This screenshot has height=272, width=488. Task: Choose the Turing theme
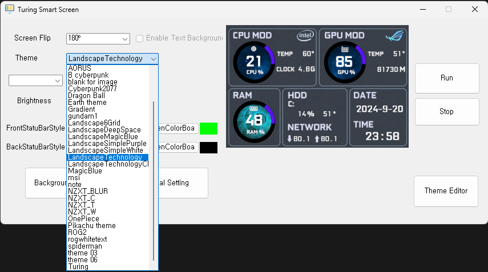(108, 266)
